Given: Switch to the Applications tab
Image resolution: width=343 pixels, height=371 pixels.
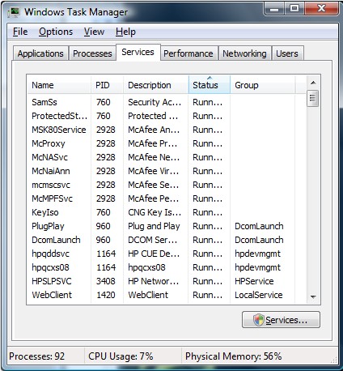Looking at the screenshot, I should click(x=40, y=53).
